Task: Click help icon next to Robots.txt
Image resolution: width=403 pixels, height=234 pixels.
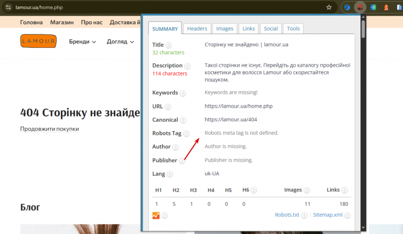Action: tap(304, 215)
